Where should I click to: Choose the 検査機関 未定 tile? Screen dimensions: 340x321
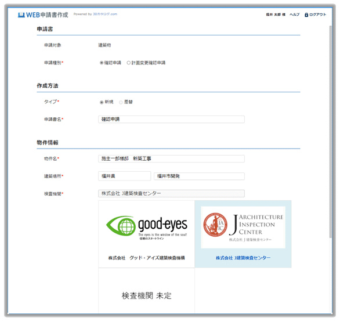(x=147, y=290)
